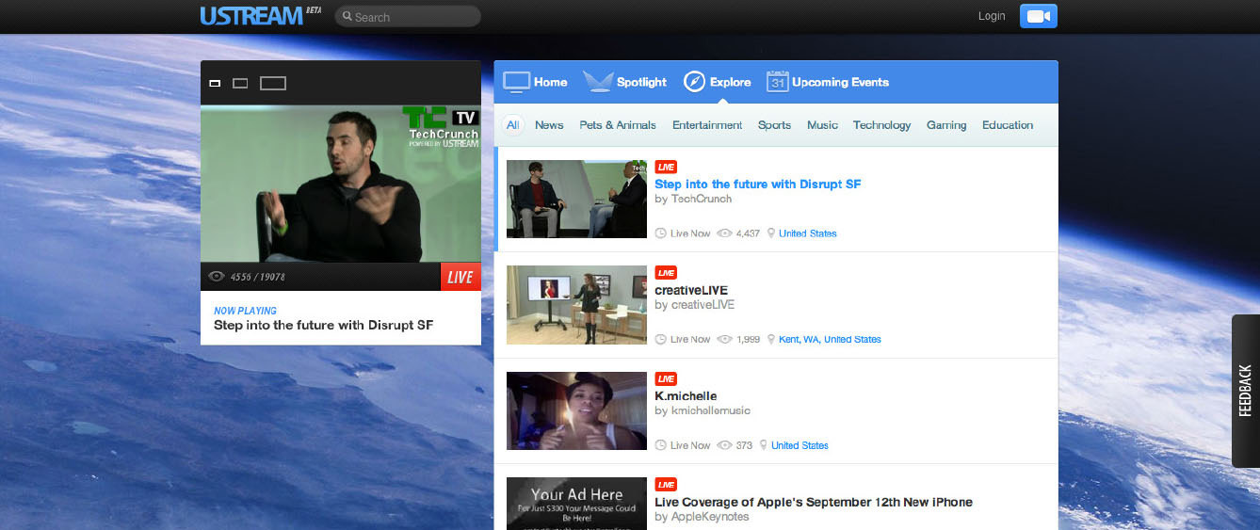The height and width of the screenshot is (530, 1260).
Task: Focus the Search input field
Action: click(408, 17)
